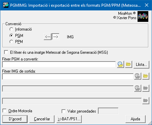Browse folder for IMG output file

146,76
